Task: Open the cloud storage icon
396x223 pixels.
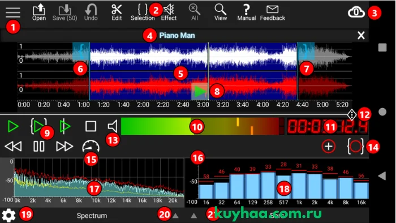Action: click(x=356, y=12)
